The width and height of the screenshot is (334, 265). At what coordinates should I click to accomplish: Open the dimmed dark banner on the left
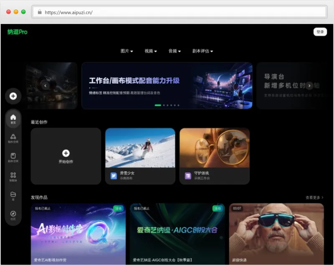(x=51, y=86)
